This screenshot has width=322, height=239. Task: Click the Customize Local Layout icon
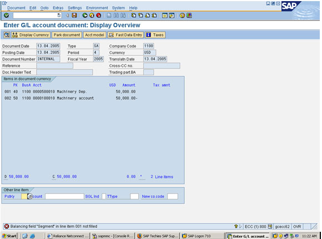[x=189, y=15]
